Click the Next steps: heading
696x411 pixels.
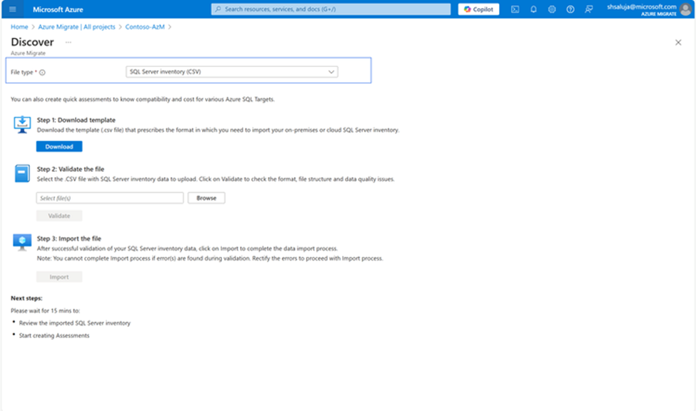(x=26, y=298)
